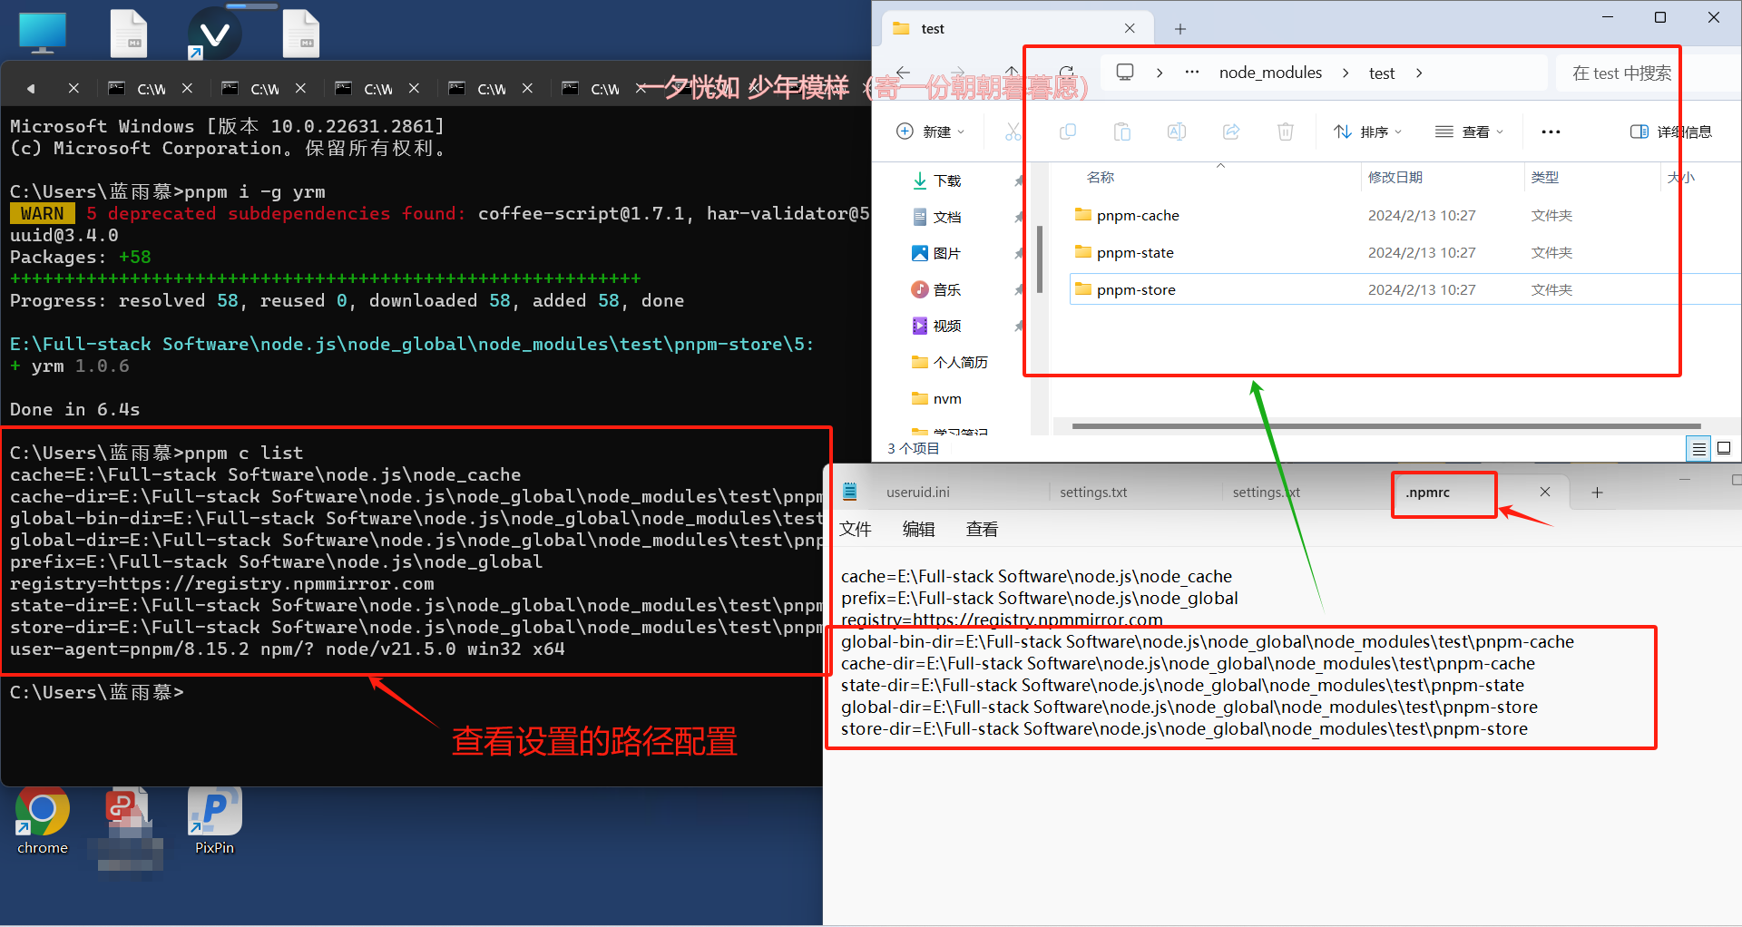Image resolution: width=1742 pixels, height=927 pixels.
Task: Open the 编辑 menu in Notepad
Action: (x=918, y=529)
